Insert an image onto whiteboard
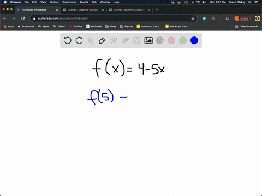 148,40
